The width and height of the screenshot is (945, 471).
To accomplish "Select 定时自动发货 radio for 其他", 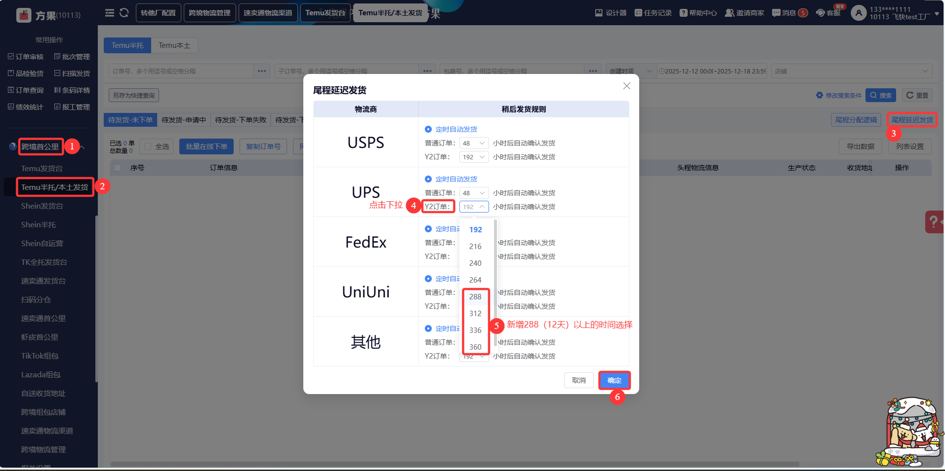I will [x=428, y=328].
